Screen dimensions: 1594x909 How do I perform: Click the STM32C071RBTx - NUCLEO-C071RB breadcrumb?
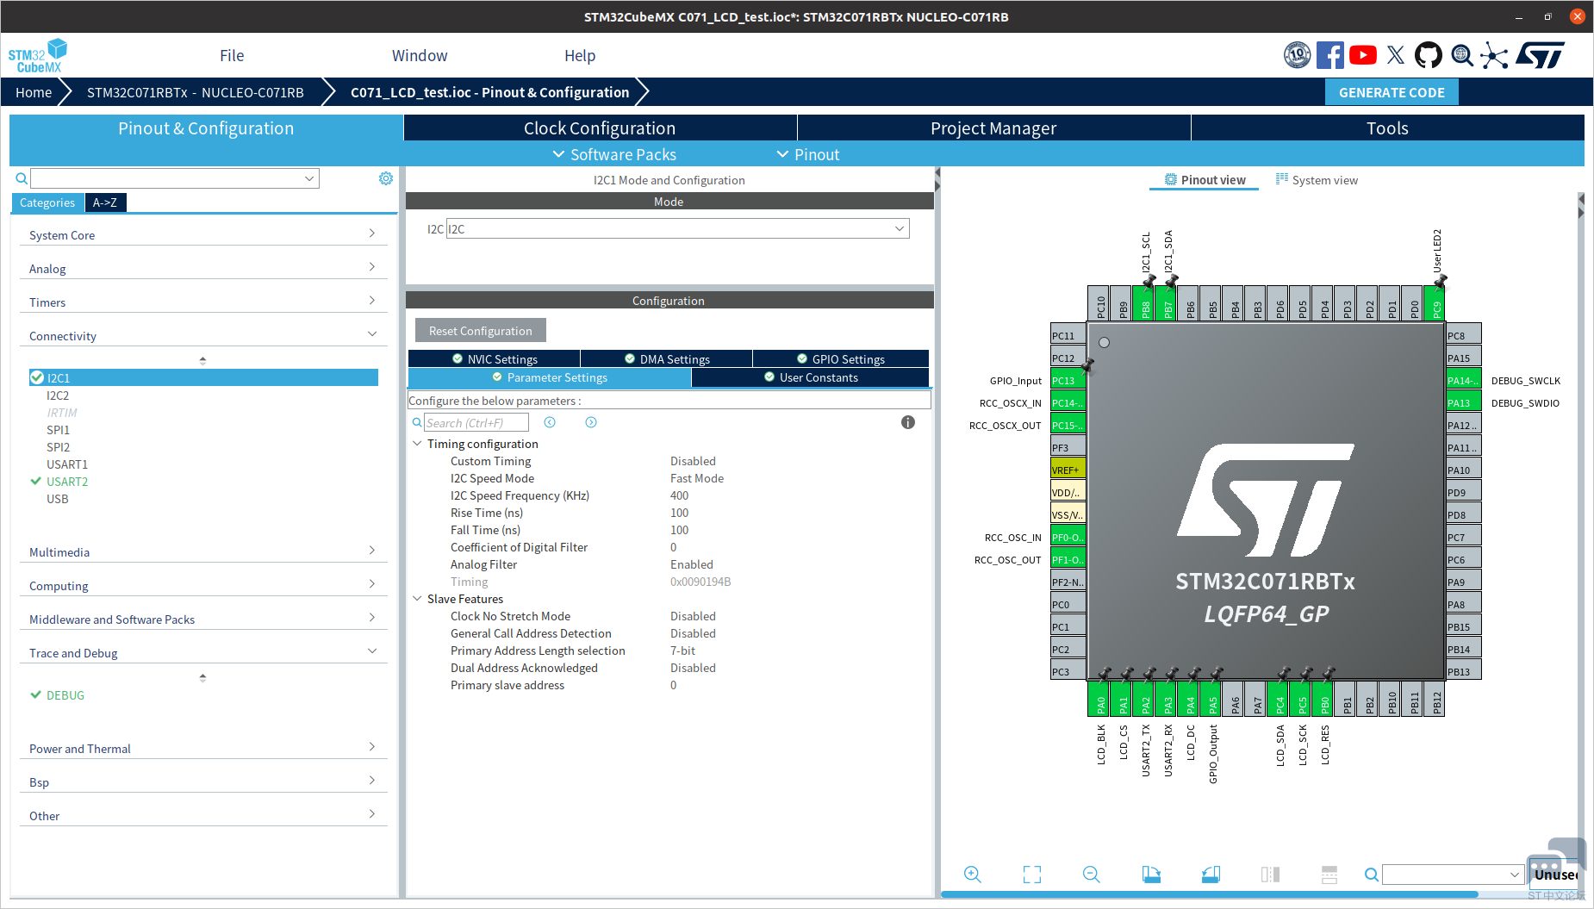pyautogui.click(x=196, y=92)
